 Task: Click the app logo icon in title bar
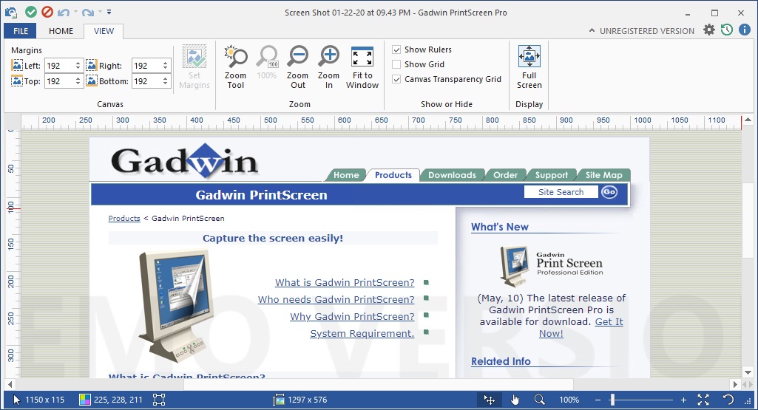(x=10, y=12)
